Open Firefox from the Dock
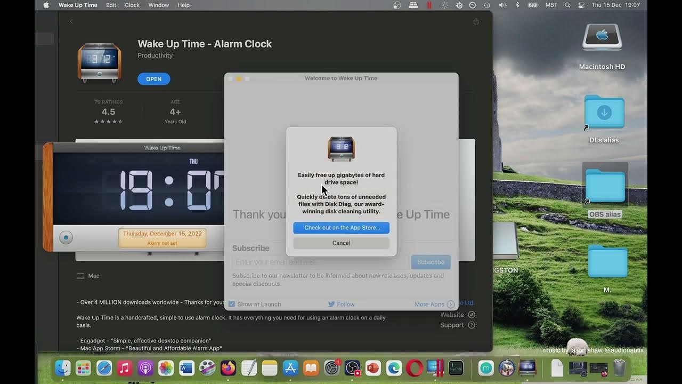Viewport: 682px width, 384px height. (228, 368)
